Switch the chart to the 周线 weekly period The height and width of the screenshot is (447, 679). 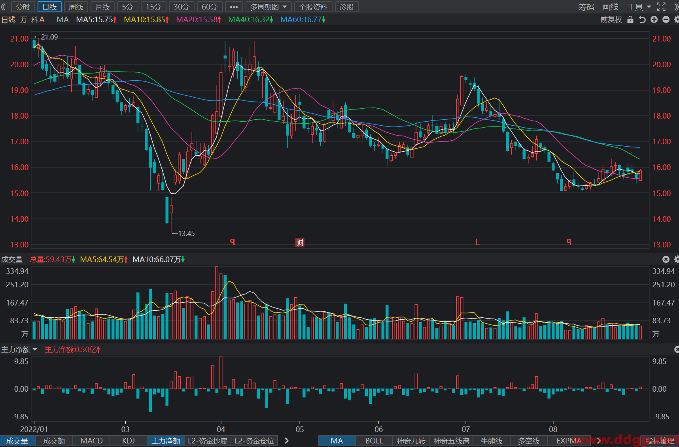(76, 7)
